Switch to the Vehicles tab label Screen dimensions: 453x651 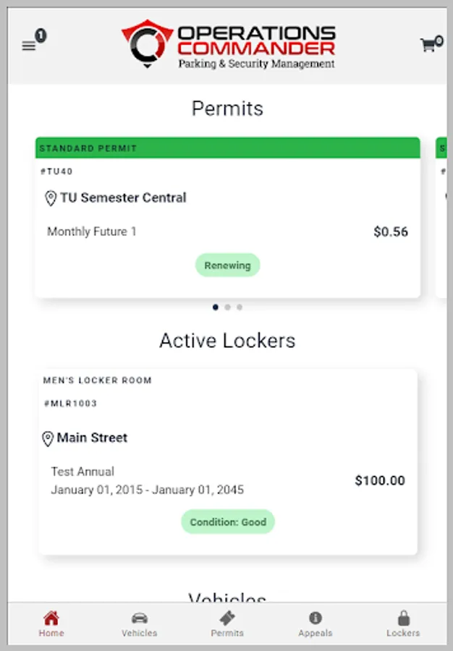tap(139, 633)
